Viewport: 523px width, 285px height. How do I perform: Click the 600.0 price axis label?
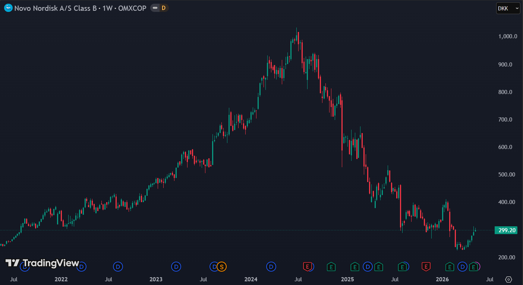click(x=505, y=147)
